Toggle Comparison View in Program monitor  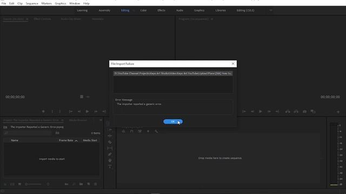coord(313,112)
